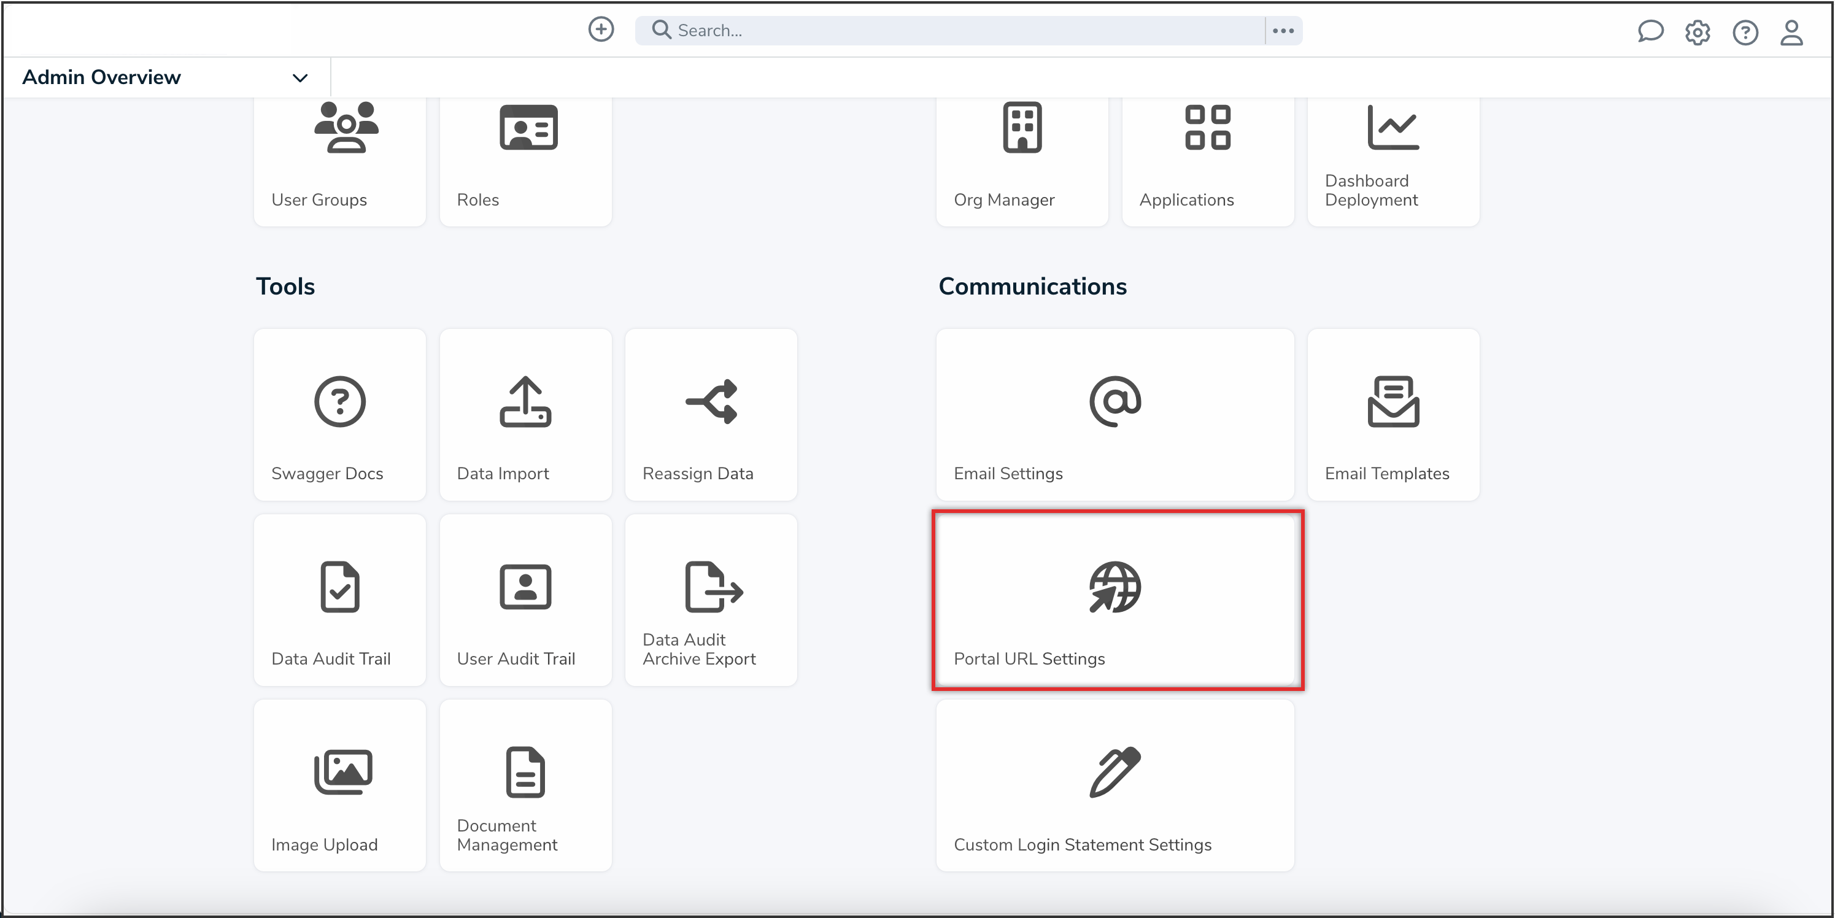View the Data Audit Trail

tap(339, 600)
